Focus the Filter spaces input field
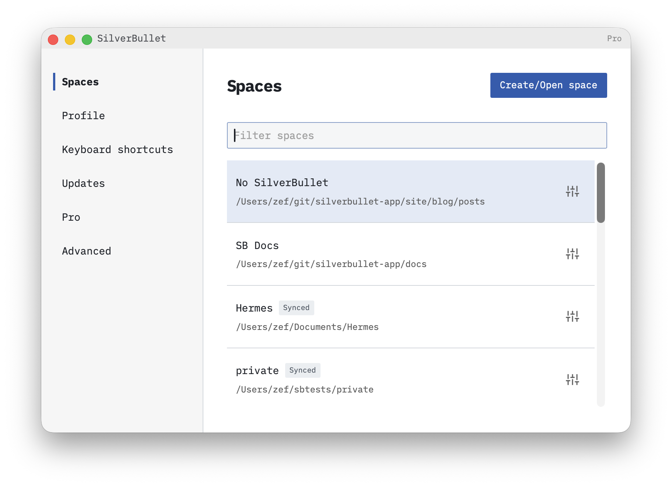 point(417,135)
